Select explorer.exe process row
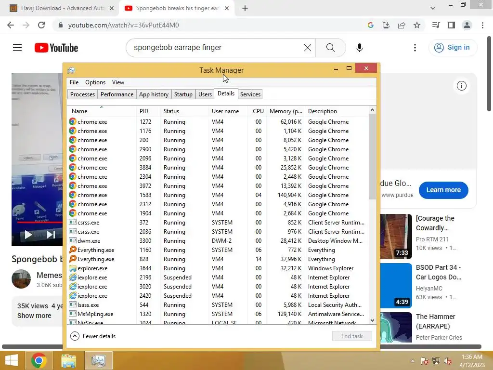 218,268
